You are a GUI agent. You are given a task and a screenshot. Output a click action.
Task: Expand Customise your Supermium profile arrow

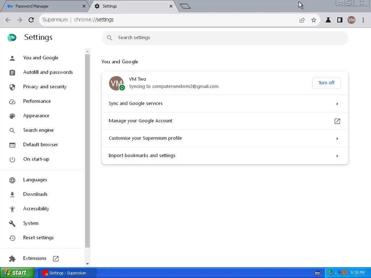(x=337, y=139)
